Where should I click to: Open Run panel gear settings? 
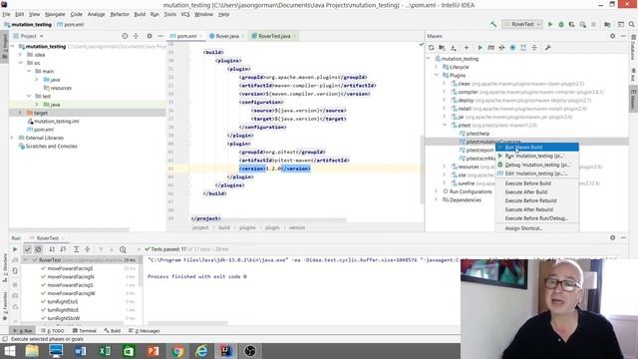click(613, 237)
